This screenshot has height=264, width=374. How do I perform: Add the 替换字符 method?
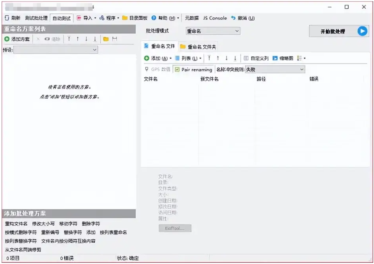(73, 232)
